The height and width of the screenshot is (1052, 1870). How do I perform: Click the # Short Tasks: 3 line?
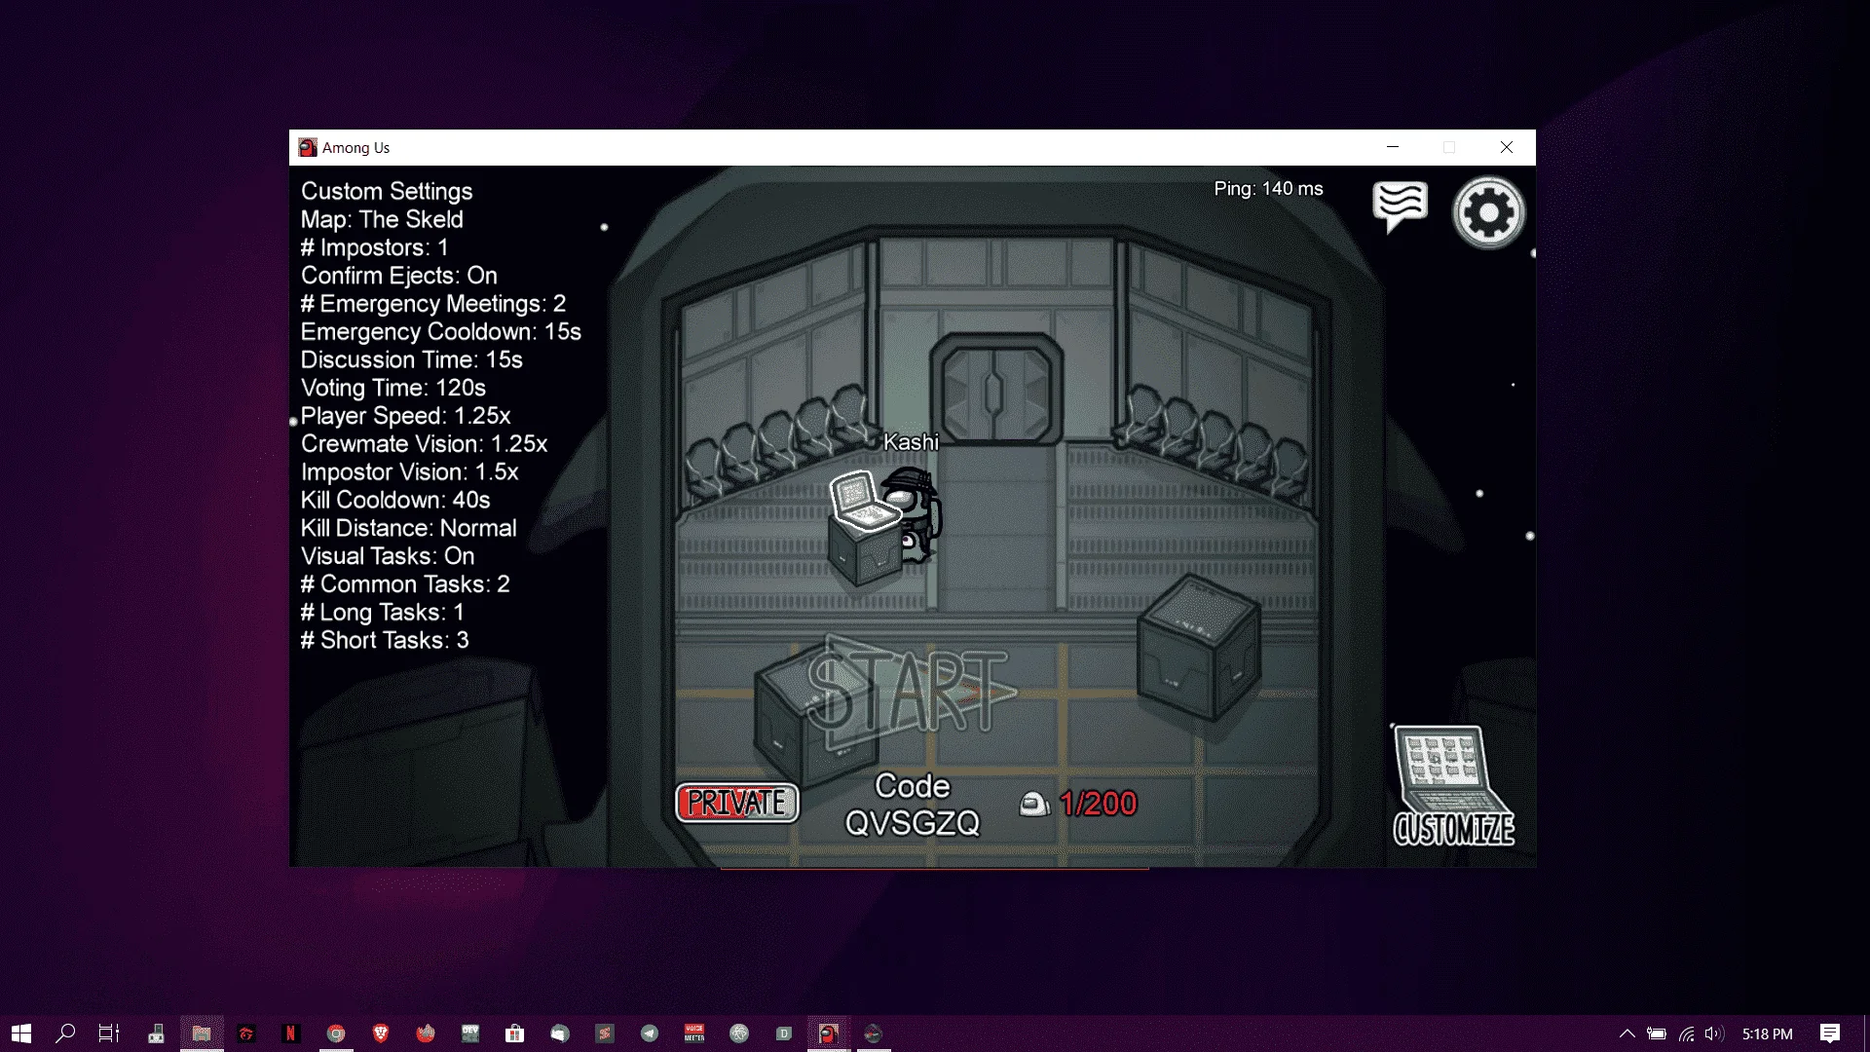385,641
